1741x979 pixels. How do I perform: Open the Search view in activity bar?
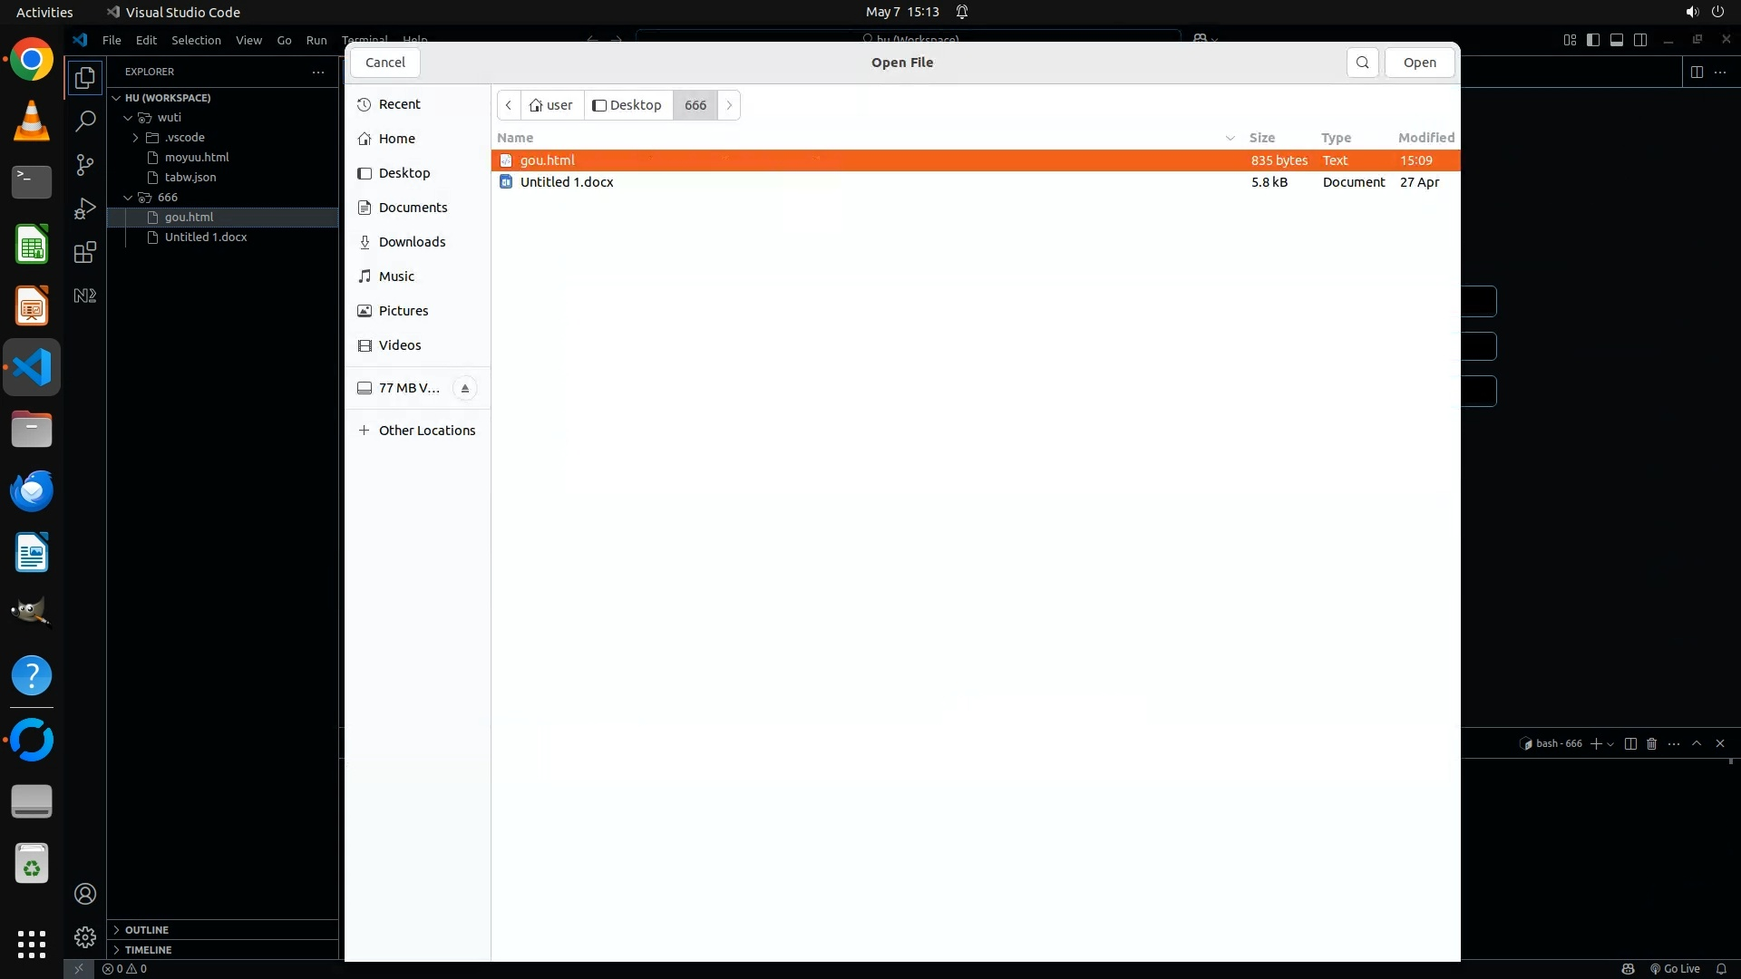(85, 121)
